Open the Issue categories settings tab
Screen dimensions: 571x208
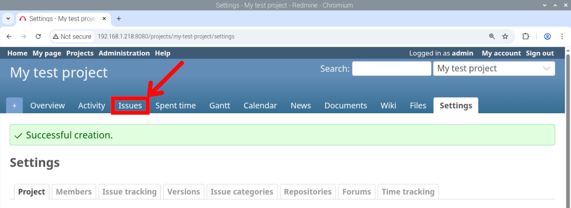[x=242, y=192]
